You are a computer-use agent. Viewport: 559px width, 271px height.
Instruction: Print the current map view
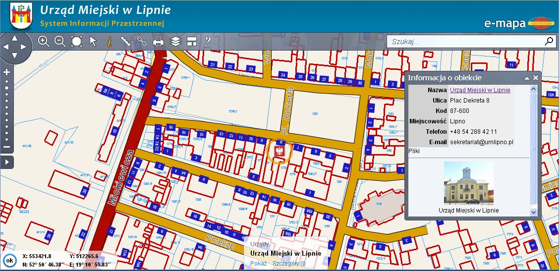[x=158, y=42]
